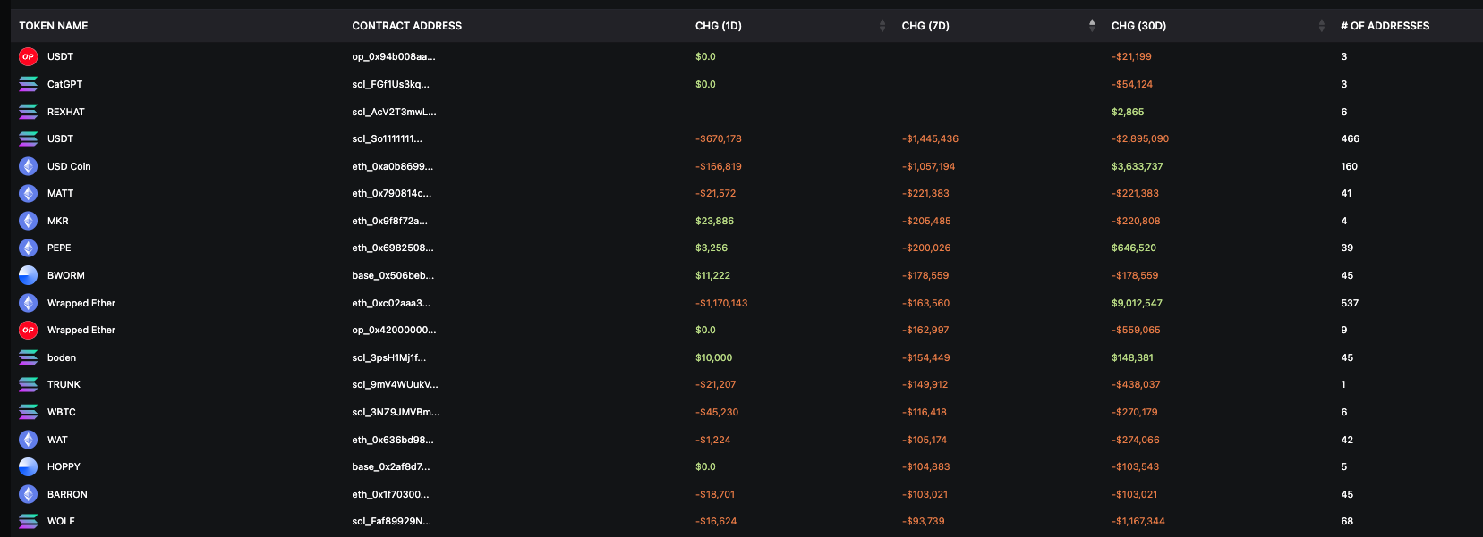Select the USD Coin token name
The height and width of the screenshot is (537, 1483).
69,166
